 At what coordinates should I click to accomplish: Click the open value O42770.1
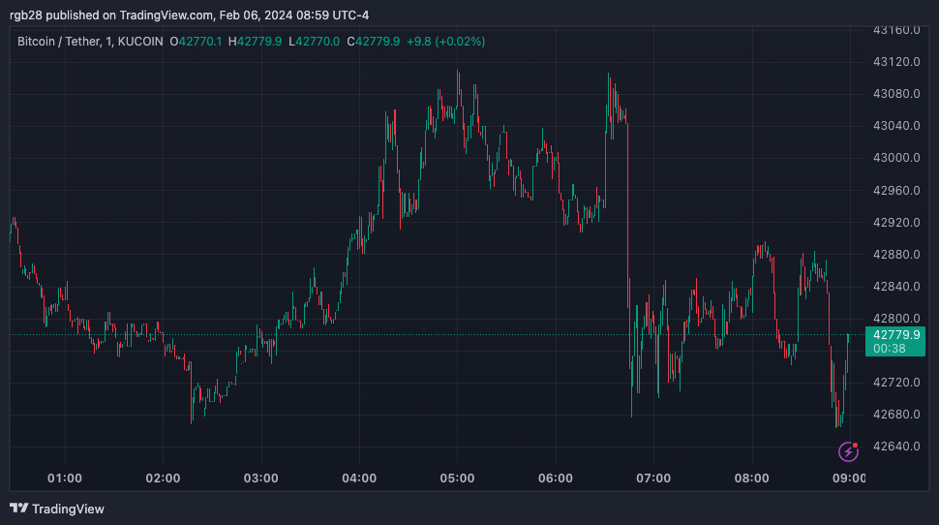[196, 42]
